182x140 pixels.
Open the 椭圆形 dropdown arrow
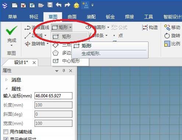pos(108,27)
